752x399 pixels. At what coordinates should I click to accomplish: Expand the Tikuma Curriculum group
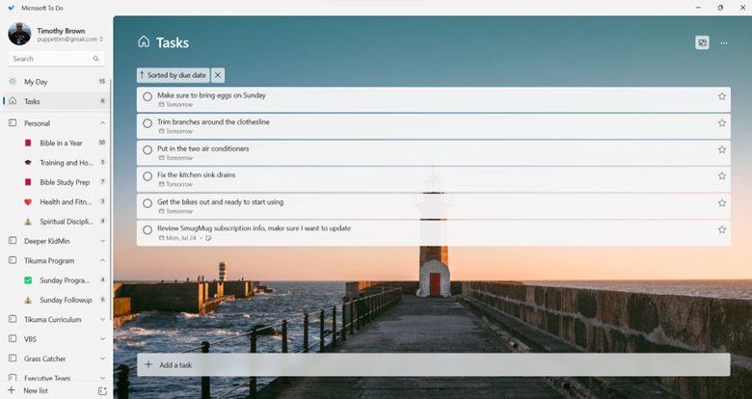[102, 319]
